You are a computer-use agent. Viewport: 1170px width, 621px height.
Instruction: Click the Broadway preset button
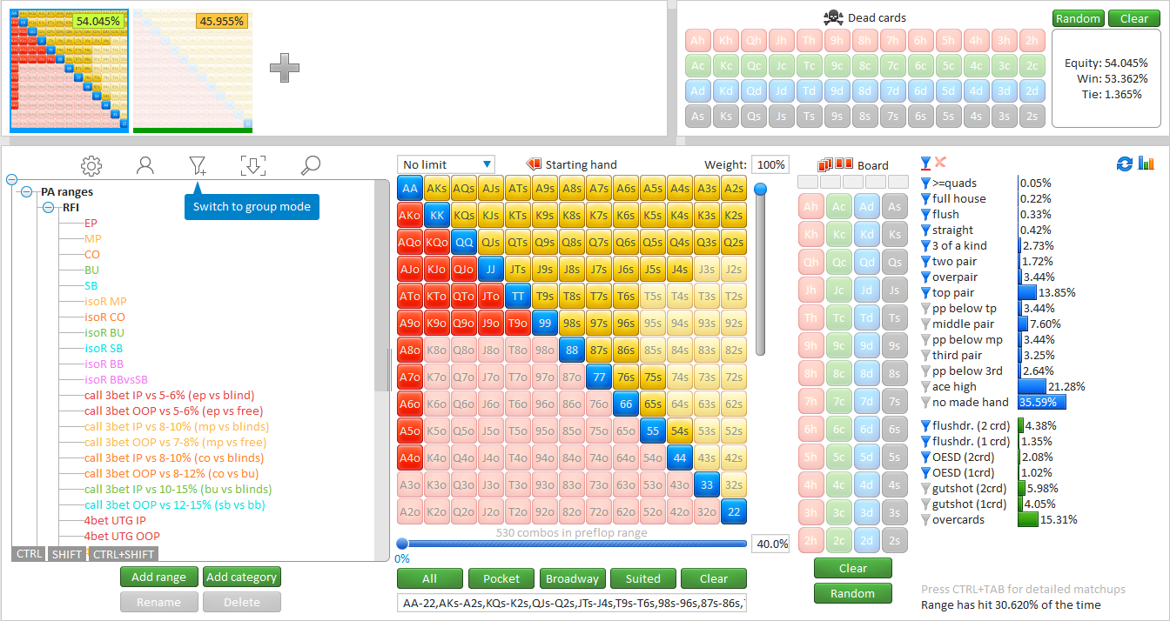coord(572,578)
